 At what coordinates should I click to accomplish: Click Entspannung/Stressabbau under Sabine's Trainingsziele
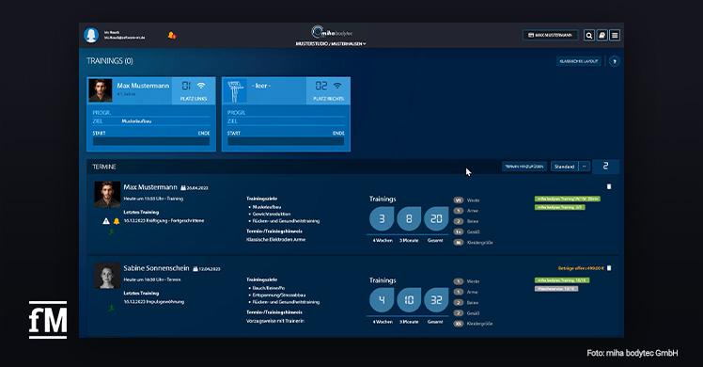click(x=279, y=295)
